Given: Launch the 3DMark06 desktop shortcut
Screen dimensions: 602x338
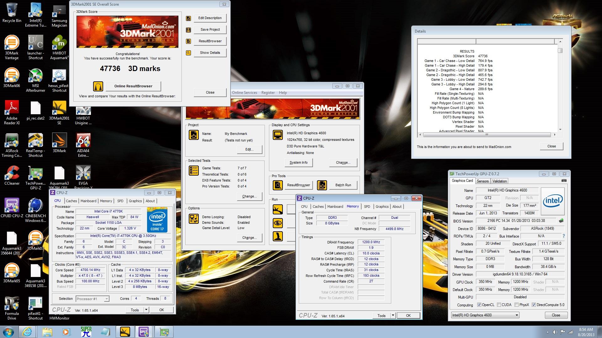Looking at the screenshot, I should [12, 77].
